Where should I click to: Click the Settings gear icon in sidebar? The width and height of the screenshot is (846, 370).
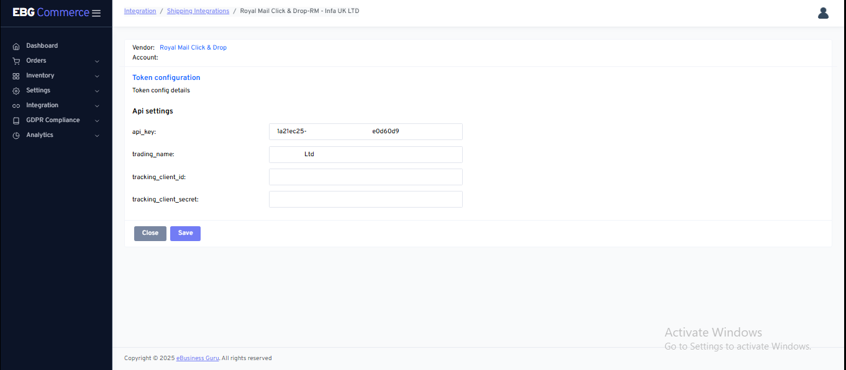click(x=16, y=90)
